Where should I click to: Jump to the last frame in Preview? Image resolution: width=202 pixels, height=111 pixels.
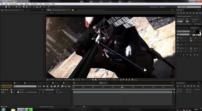(x=190, y=13)
